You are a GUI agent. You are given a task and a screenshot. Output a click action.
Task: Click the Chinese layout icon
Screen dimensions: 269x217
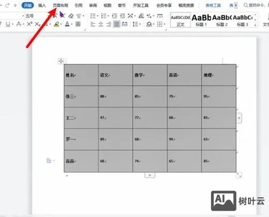[x=130, y=16]
